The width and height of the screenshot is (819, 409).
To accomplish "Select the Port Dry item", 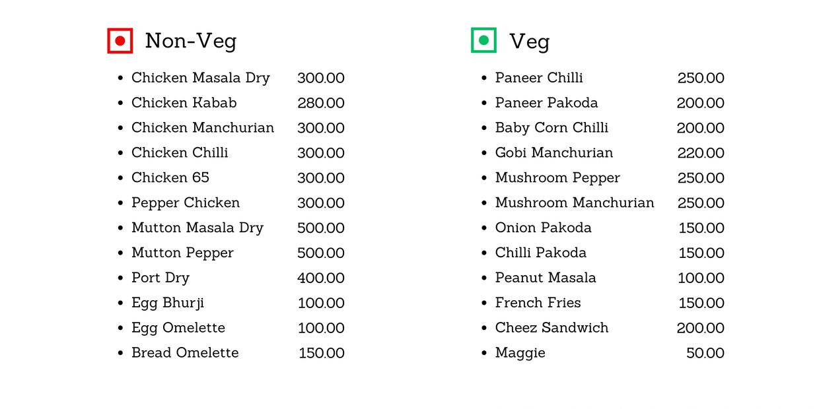I will 160,278.
